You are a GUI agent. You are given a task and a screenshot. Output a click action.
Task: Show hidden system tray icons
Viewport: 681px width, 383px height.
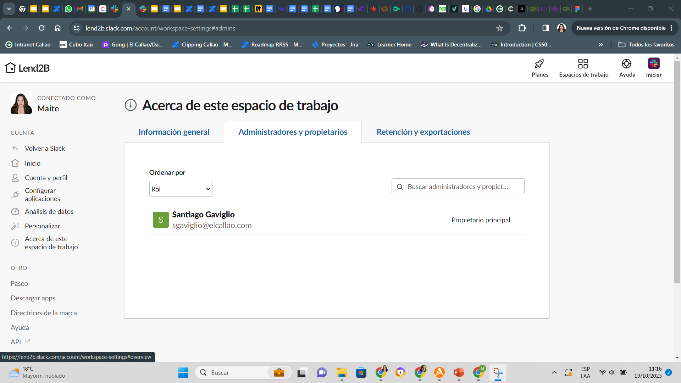554,372
